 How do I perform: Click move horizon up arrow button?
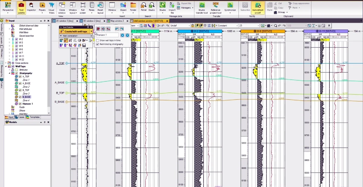pyautogui.click(x=123, y=35)
